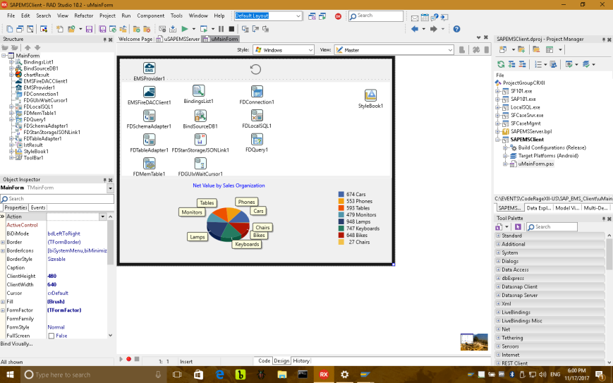Click the Stop program square icon
This screenshot has height=383, width=613.
(231, 29)
